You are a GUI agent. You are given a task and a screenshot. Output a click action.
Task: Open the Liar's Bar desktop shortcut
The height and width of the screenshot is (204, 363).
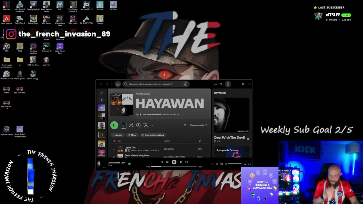(x=7, y=6)
